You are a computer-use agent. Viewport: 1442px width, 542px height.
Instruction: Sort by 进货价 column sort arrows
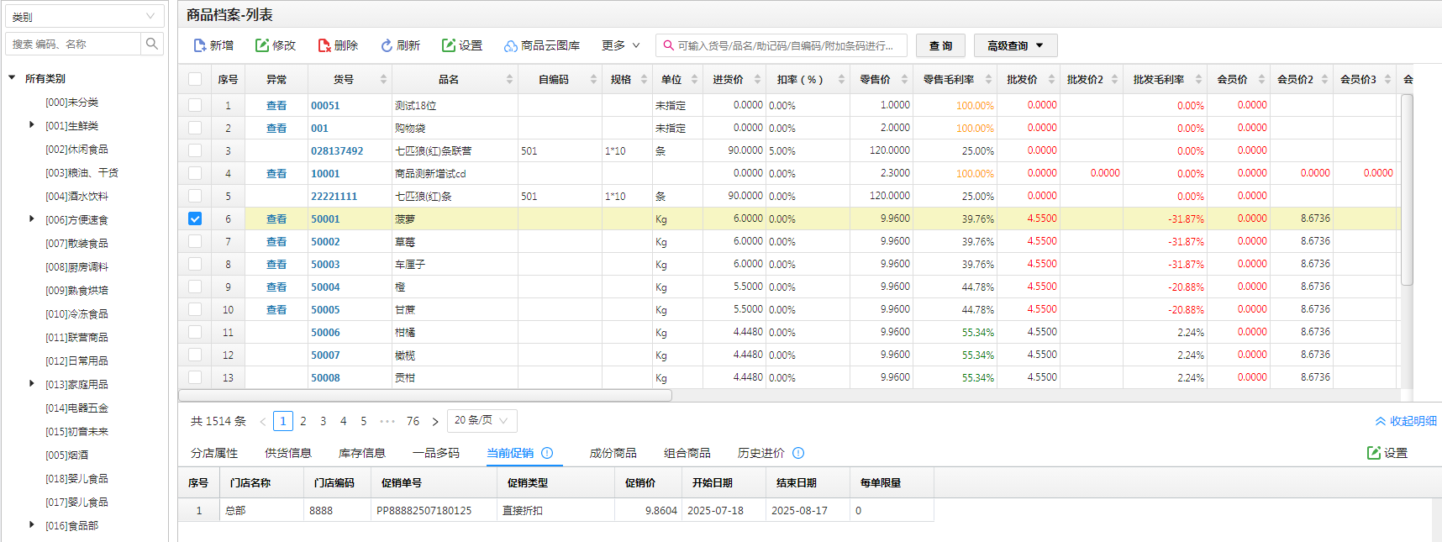757,79
